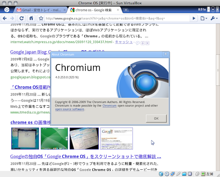Open the green desktop image thumbnail

point(54,138)
